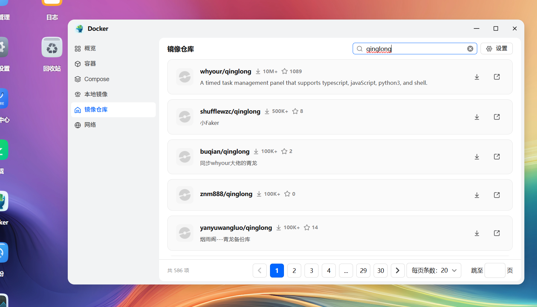537x307 pixels.
Task: Open whyour/qinglong external link icon
Action: pyautogui.click(x=496, y=77)
